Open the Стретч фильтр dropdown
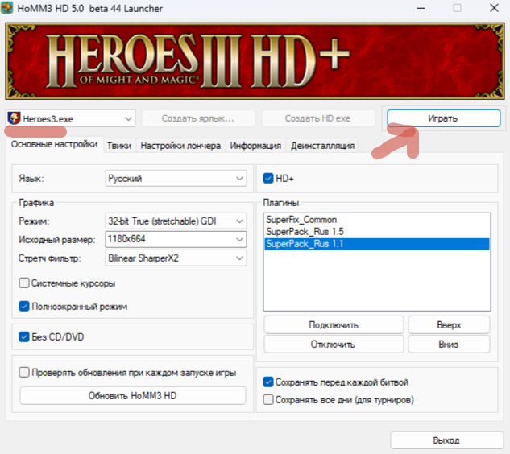The height and width of the screenshot is (454, 510). tap(176, 258)
